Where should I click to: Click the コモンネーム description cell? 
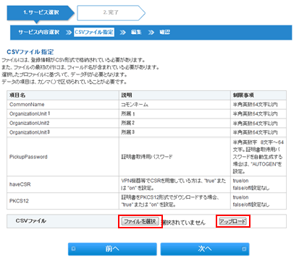174,105
